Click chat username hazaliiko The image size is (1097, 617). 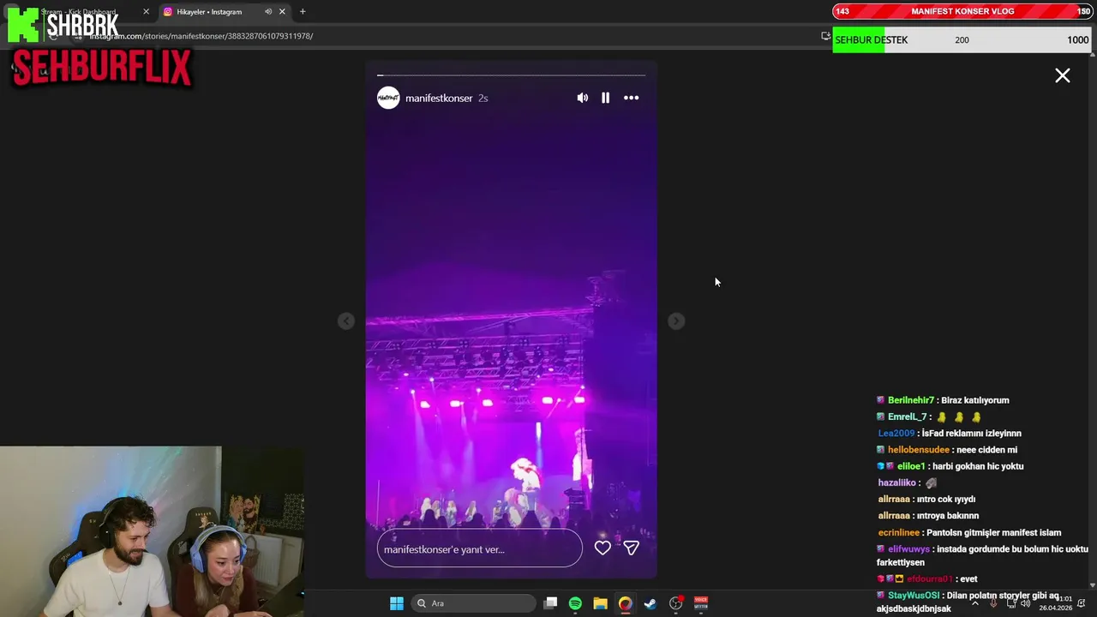[897, 483]
